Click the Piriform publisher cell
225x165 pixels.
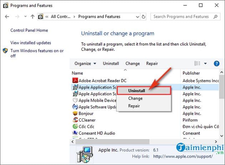190,120
